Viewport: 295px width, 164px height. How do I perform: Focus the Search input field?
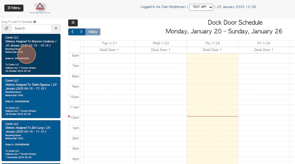(32, 28)
